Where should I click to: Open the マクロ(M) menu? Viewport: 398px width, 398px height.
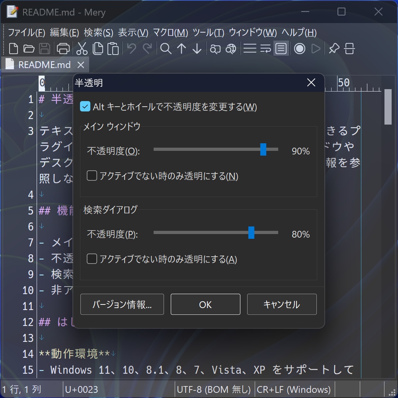(170, 33)
